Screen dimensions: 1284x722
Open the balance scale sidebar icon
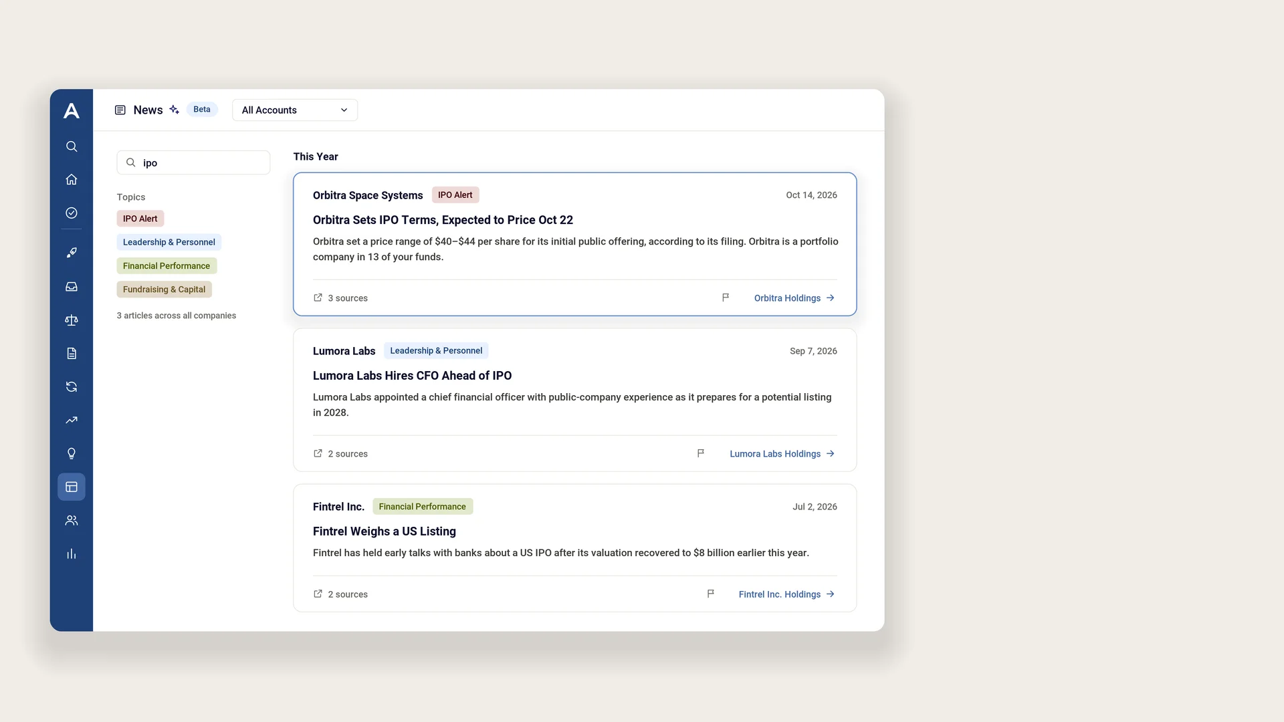tap(72, 320)
